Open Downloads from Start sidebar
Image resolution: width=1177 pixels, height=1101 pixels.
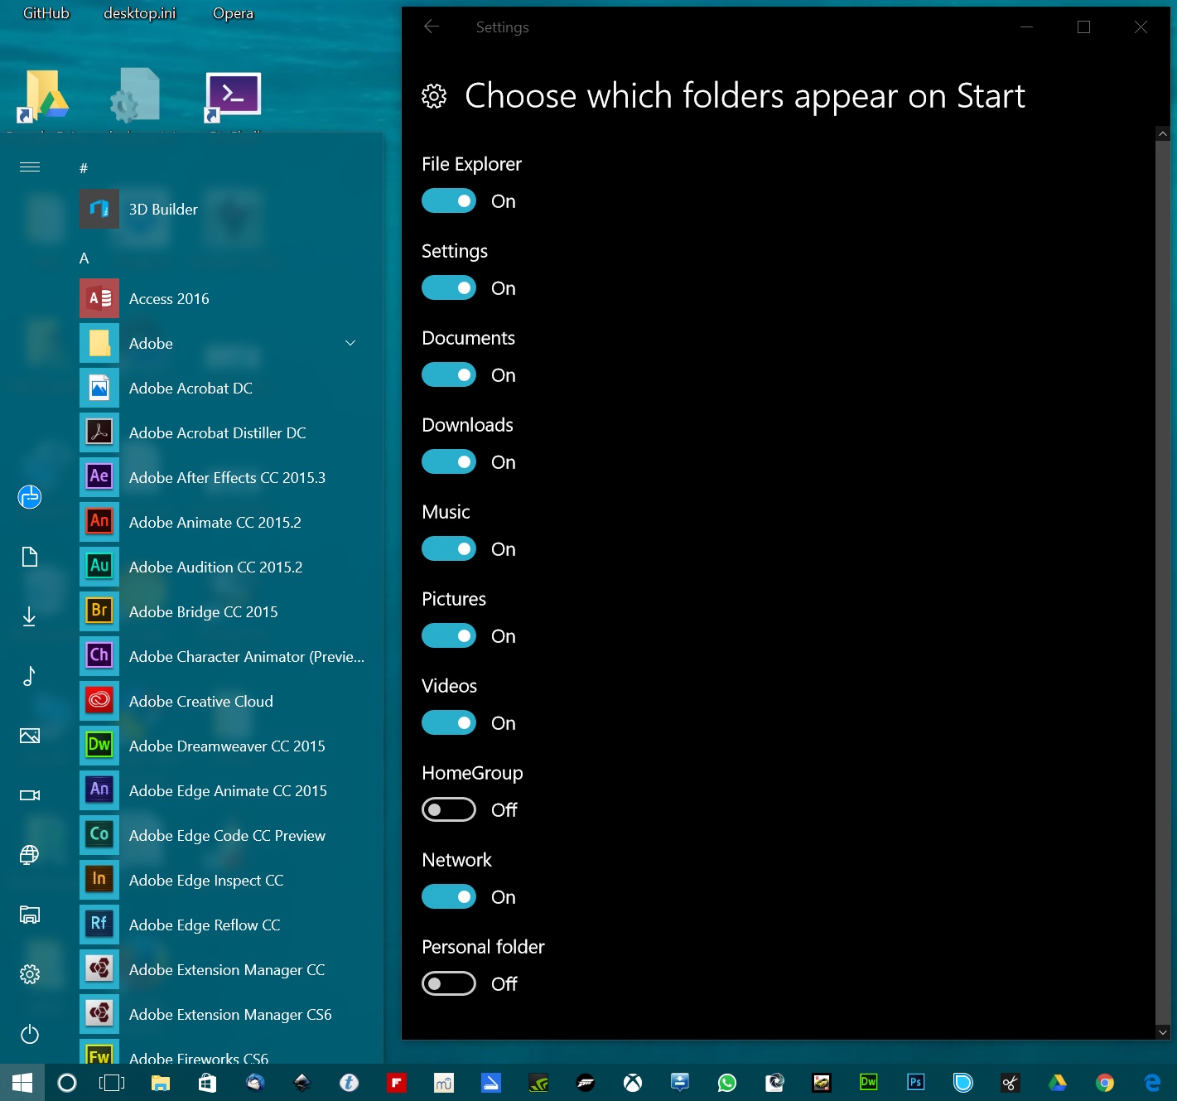pos(30,616)
